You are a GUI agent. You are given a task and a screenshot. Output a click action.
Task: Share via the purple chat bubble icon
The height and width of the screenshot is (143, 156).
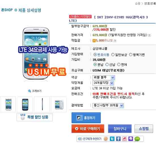pyautogui.click(x=131, y=139)
